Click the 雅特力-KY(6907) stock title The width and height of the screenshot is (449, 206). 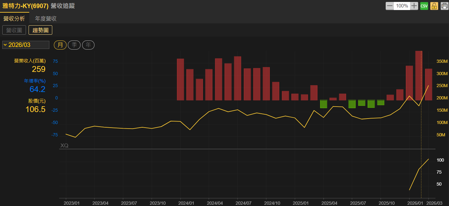point(25,6)
